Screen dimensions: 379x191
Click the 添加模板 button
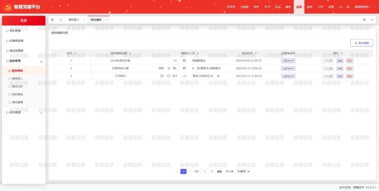(x=362, y=43)
